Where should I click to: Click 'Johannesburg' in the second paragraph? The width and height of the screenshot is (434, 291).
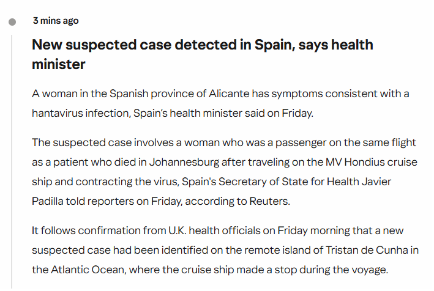pyautogui.click(x=184, y=162)
